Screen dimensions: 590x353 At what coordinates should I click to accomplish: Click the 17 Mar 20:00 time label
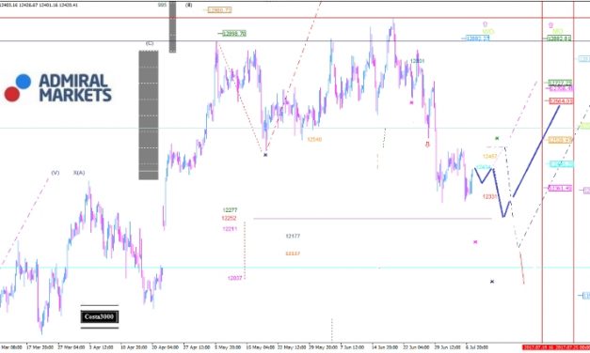pos(40,347)
